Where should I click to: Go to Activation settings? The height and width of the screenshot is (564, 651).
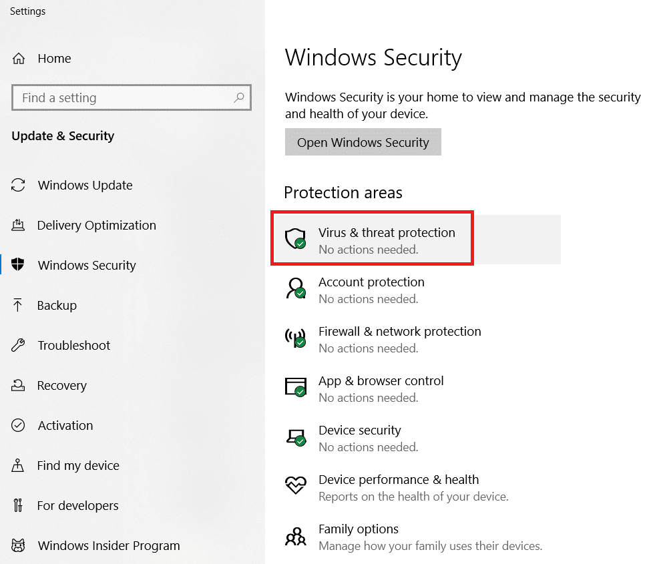pos(65,426)
